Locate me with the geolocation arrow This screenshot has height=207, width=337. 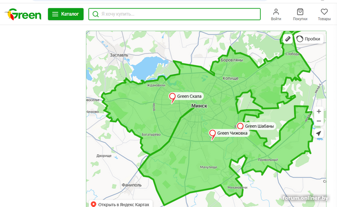pos(319,133)
